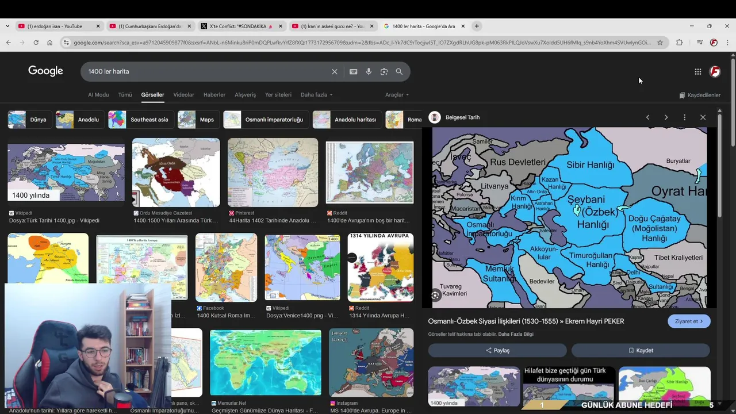
Task: View site information icon in address bar
Action: [66, 43]
